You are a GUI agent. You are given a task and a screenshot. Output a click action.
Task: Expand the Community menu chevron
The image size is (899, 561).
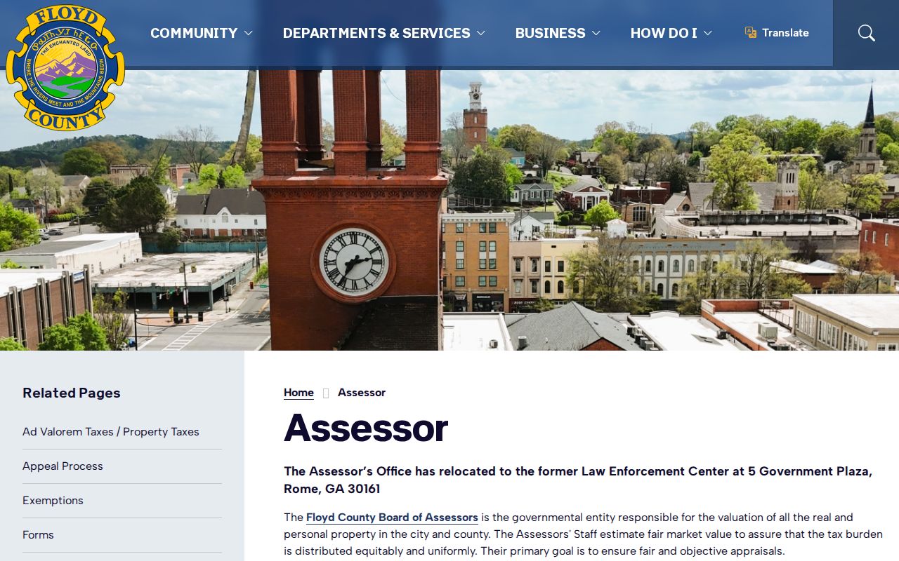pos(248,33)
